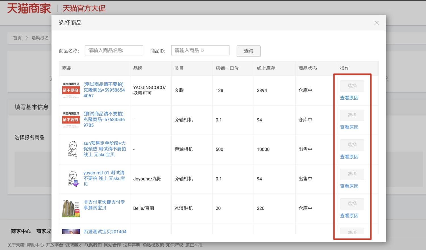Open product link 克隆商品=599586544067
Screen dimensions: 426x250
(x=104, y=90)
